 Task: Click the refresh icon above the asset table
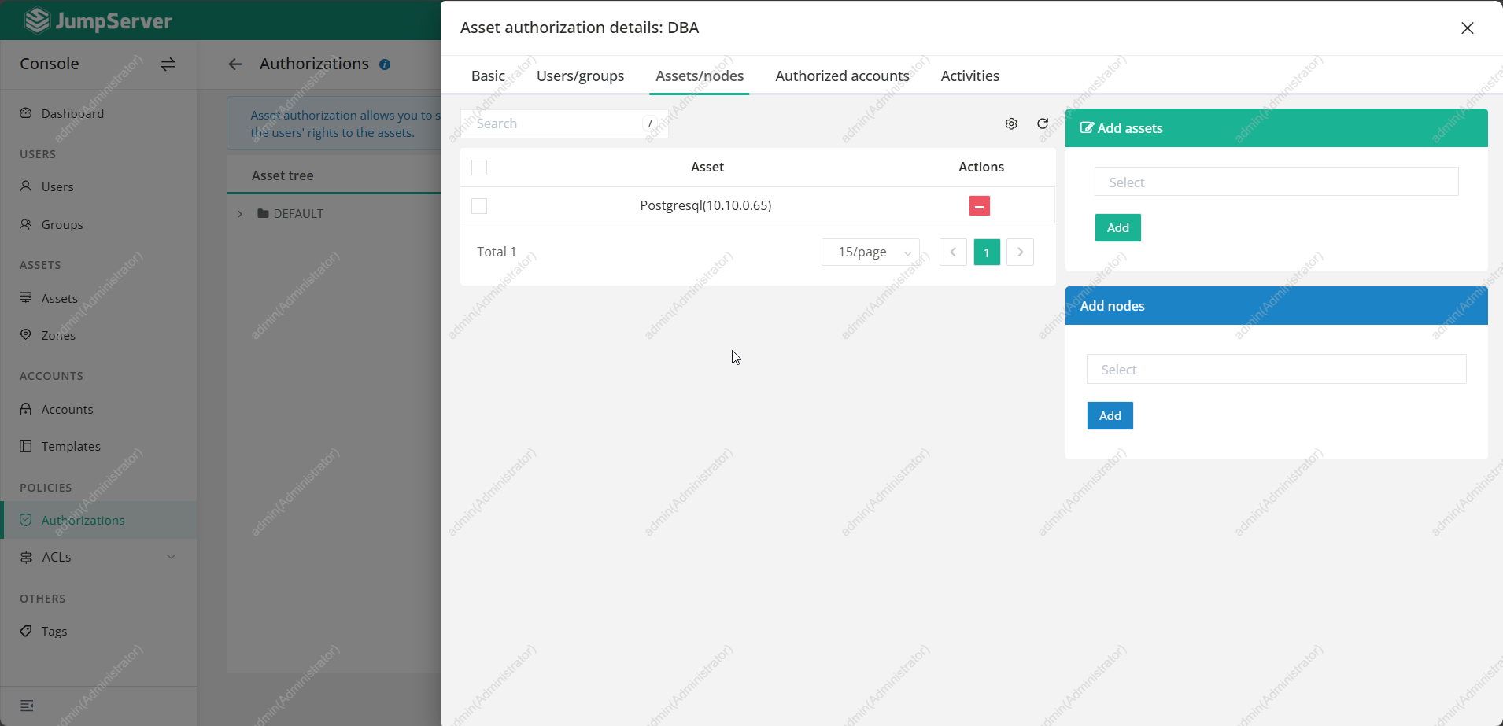click(1043, 123)
